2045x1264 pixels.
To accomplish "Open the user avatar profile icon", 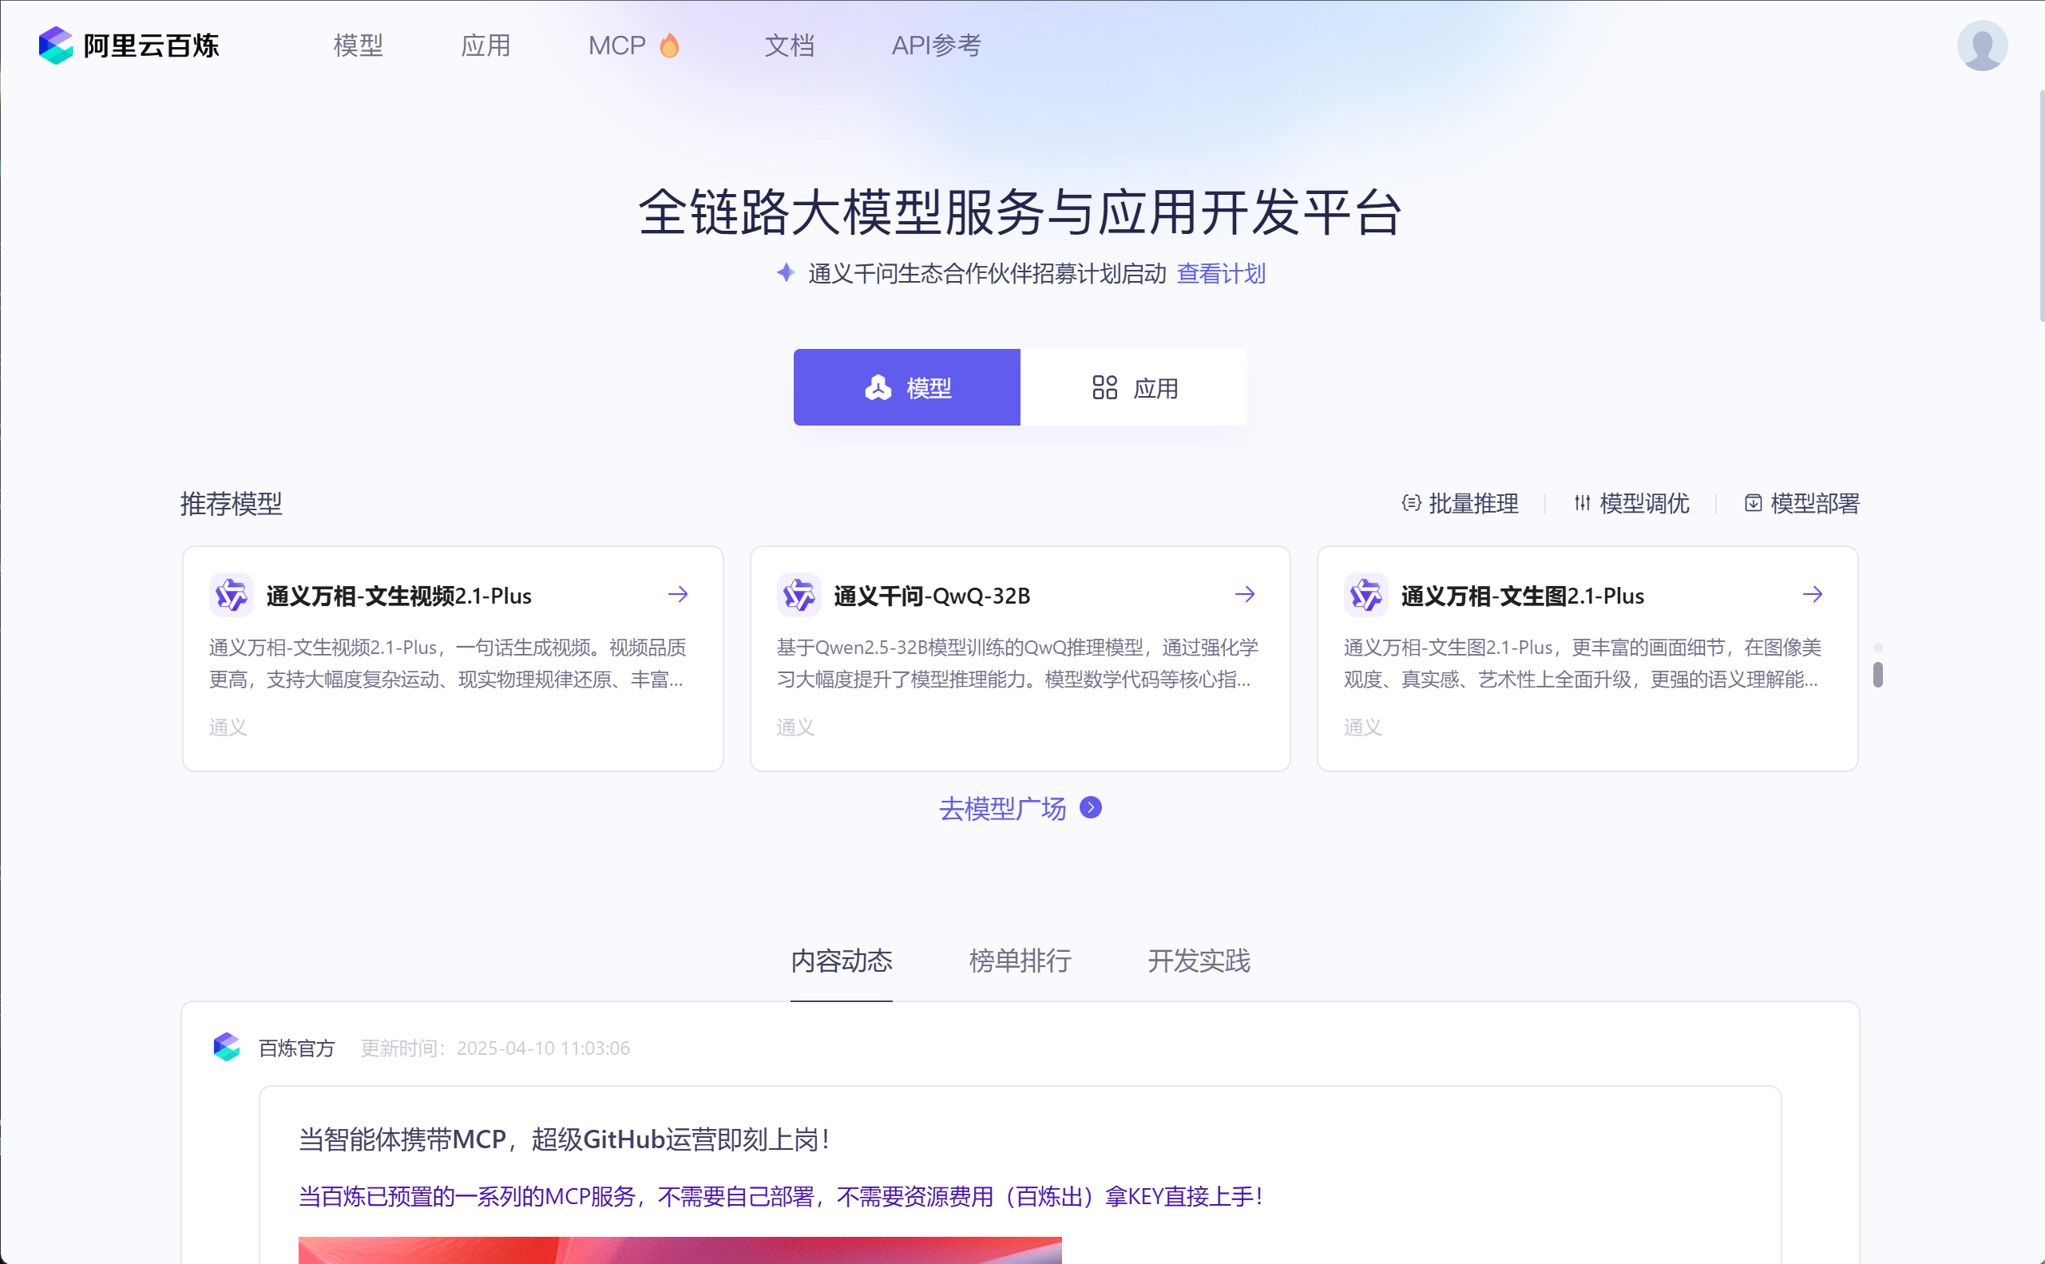I will click(x=1981, y=46).
